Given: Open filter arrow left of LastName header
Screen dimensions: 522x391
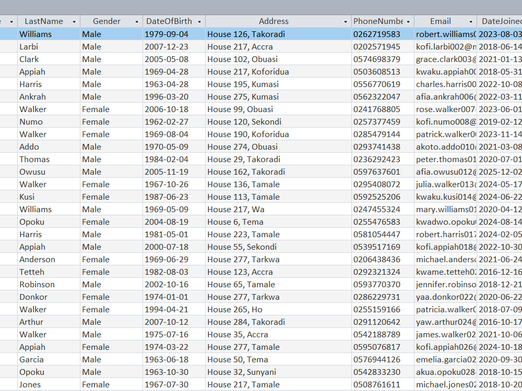Looking at the screenshot, I should 11,21.
